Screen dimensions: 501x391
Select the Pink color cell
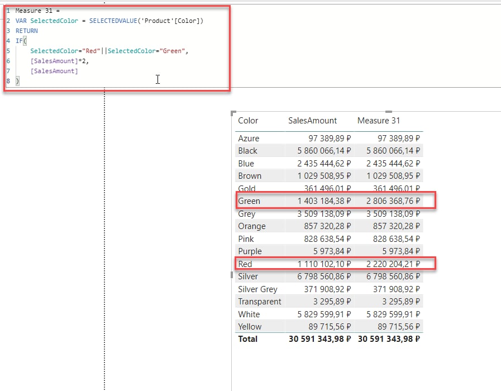[246, 239]
